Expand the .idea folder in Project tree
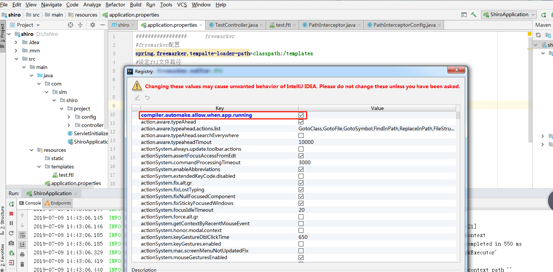 16,42
